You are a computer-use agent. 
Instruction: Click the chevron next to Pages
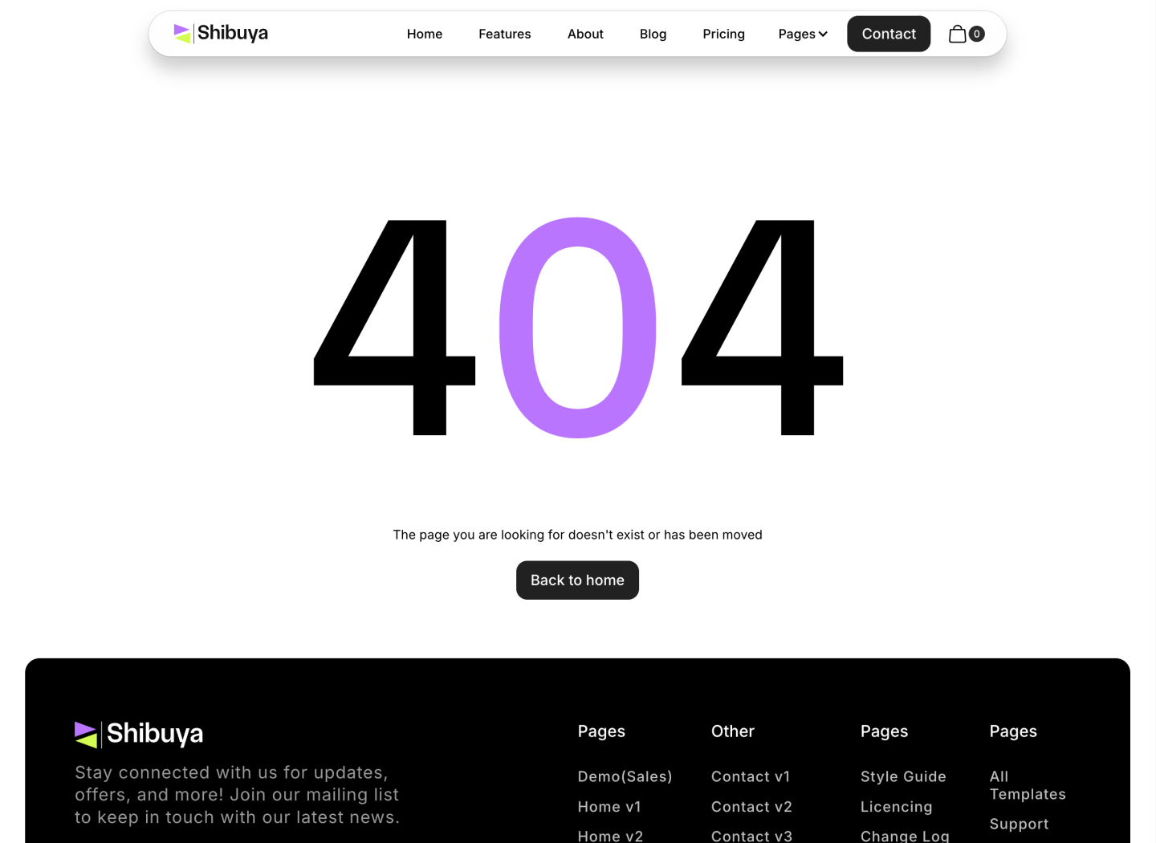click(823, 34)
